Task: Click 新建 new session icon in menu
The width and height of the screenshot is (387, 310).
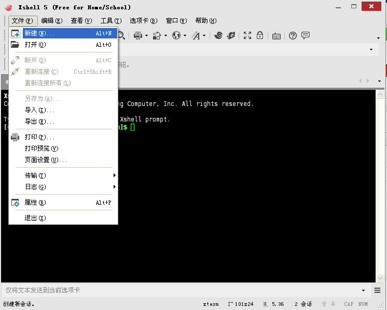Action: (15, 33)
